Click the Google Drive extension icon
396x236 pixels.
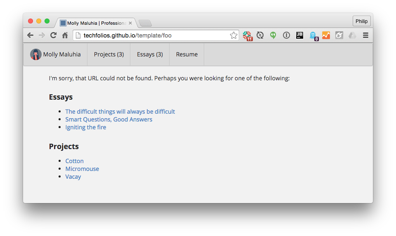pos(352,35)
